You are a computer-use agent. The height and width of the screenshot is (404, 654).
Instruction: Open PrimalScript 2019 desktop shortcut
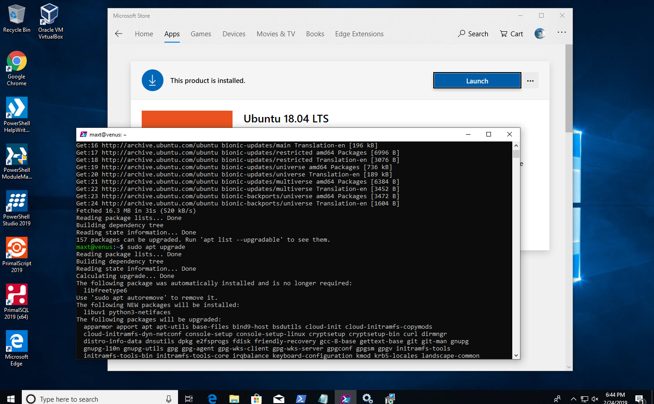pos(17,255)
